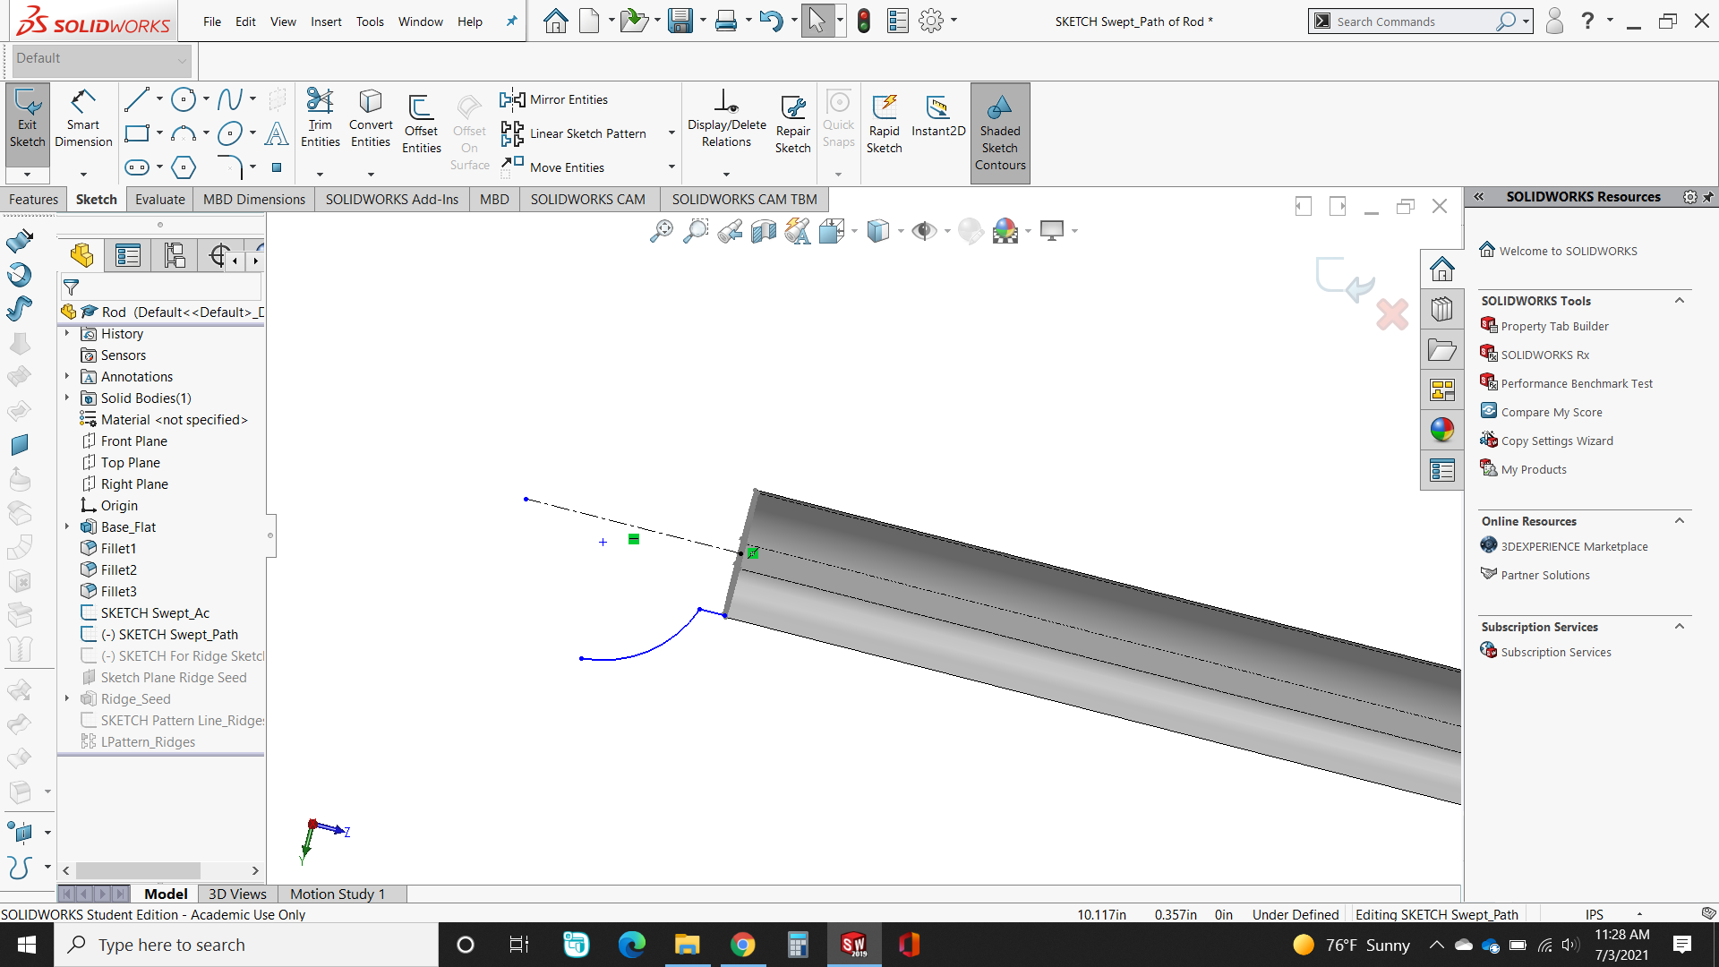The height and width of the screenshot is (967, 1719).
Task: Switch to the Features tab
Action: click(x=33, y=199)
